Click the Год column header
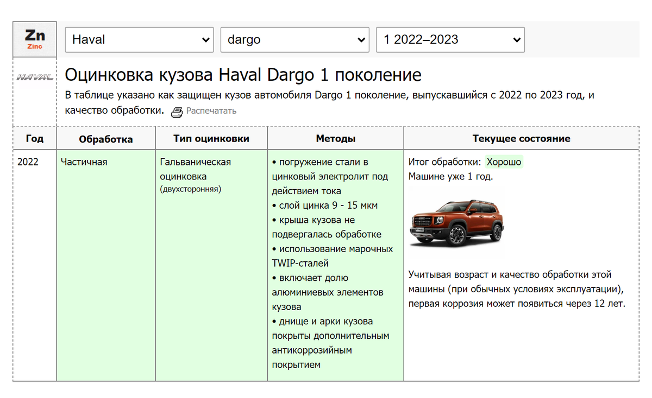This screenshot has height=398, width=652. [x=35, y=138]
